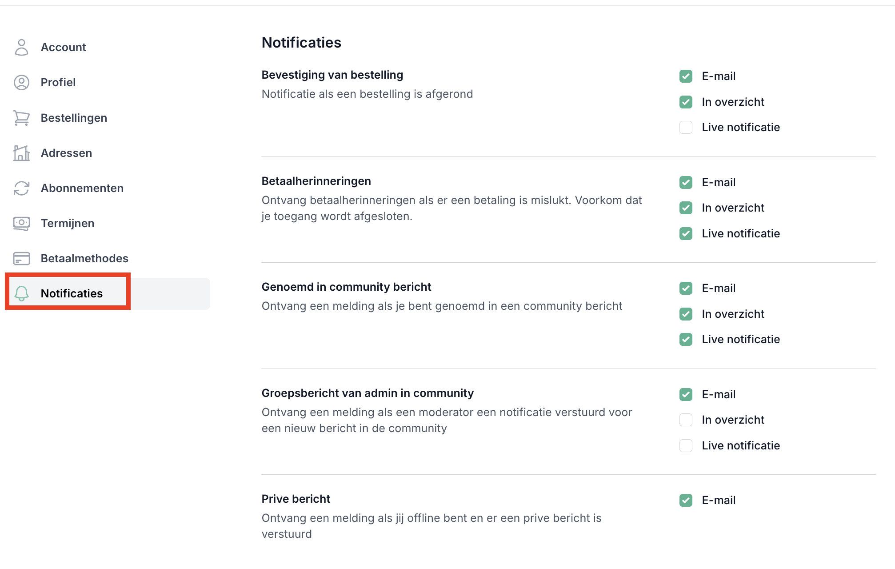Click the Account person icon
This screenshot has width=895, height=569.
(21, 47)
